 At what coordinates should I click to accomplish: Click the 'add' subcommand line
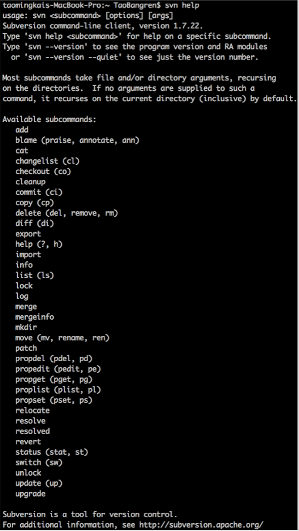[x=22, y=130]
